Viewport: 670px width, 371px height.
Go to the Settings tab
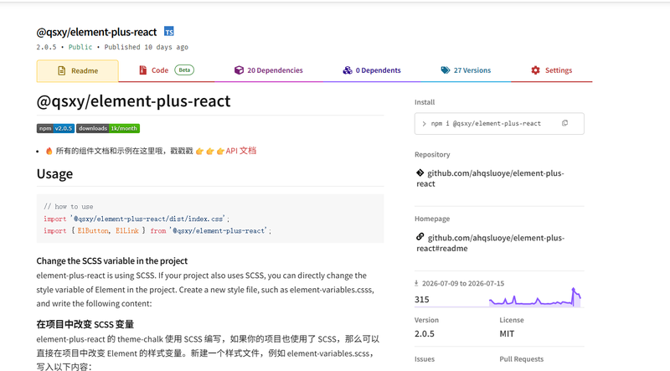coord(551,70)
